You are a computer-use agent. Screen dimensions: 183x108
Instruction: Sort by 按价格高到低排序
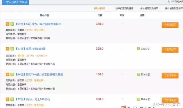(149, 8)
